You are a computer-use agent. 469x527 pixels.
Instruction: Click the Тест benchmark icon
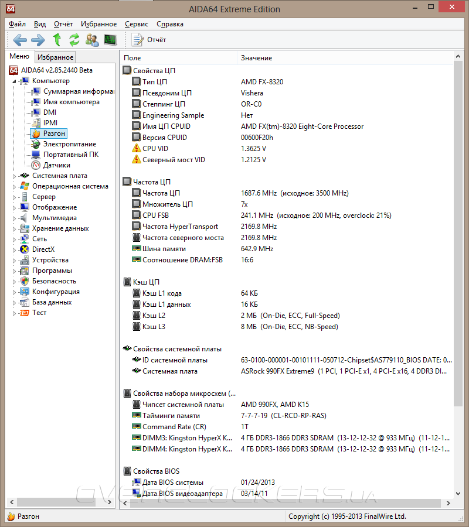point(25,313)
